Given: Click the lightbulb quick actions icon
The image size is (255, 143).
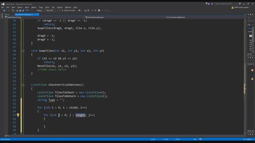Looking at the screenshot, I should (x=18, y=115).
